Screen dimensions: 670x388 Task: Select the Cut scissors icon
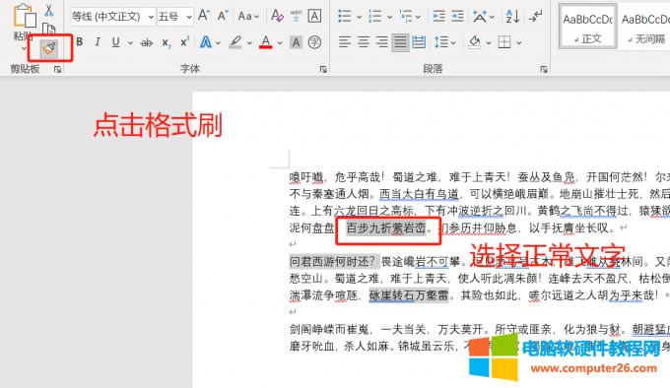(x=49, y=10)
